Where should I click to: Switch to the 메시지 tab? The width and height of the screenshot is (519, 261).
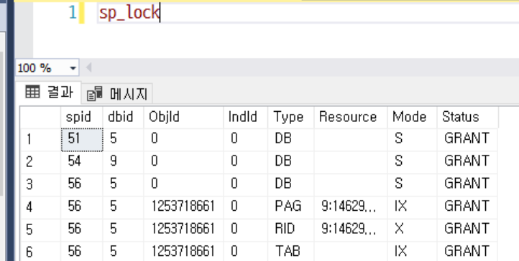117,94
